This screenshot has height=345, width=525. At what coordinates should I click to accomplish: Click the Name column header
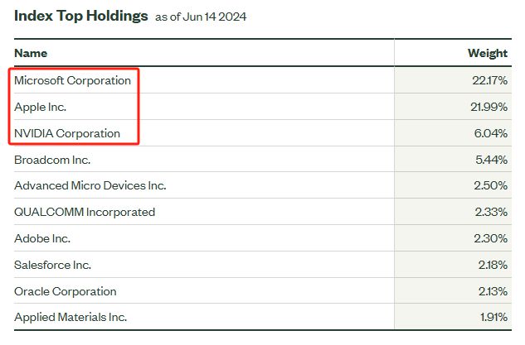(31, 53)
